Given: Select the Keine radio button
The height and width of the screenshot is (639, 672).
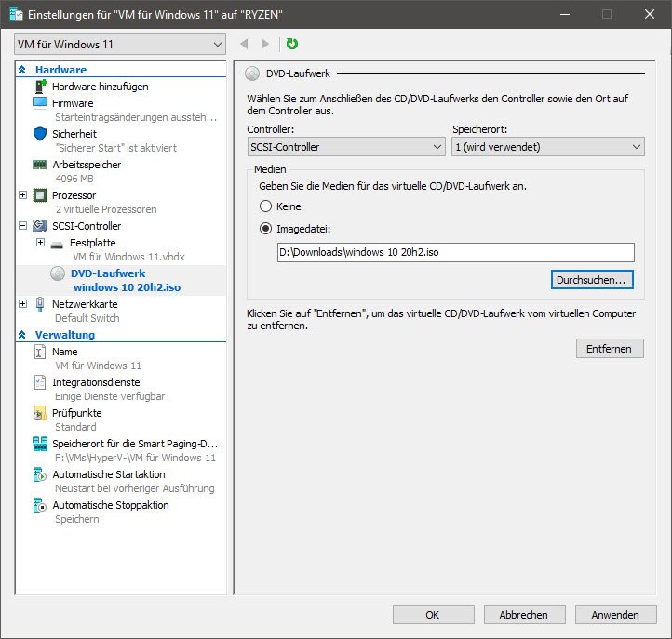Looking at the screenshot, I should pos(266,206).
